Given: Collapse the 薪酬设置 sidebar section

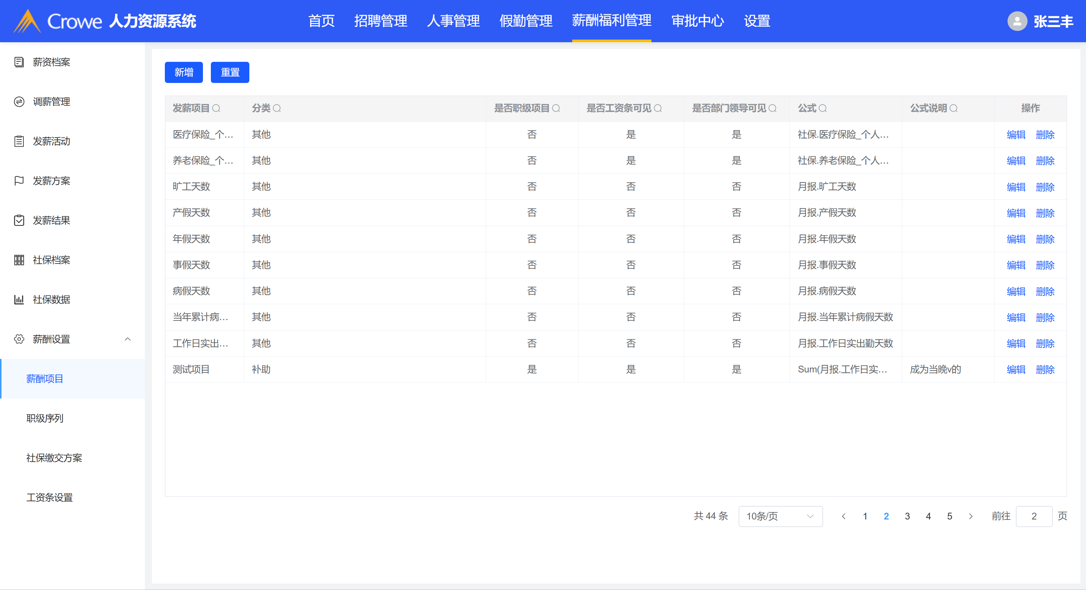Looking at the screenshot, I should pos(128,339).
